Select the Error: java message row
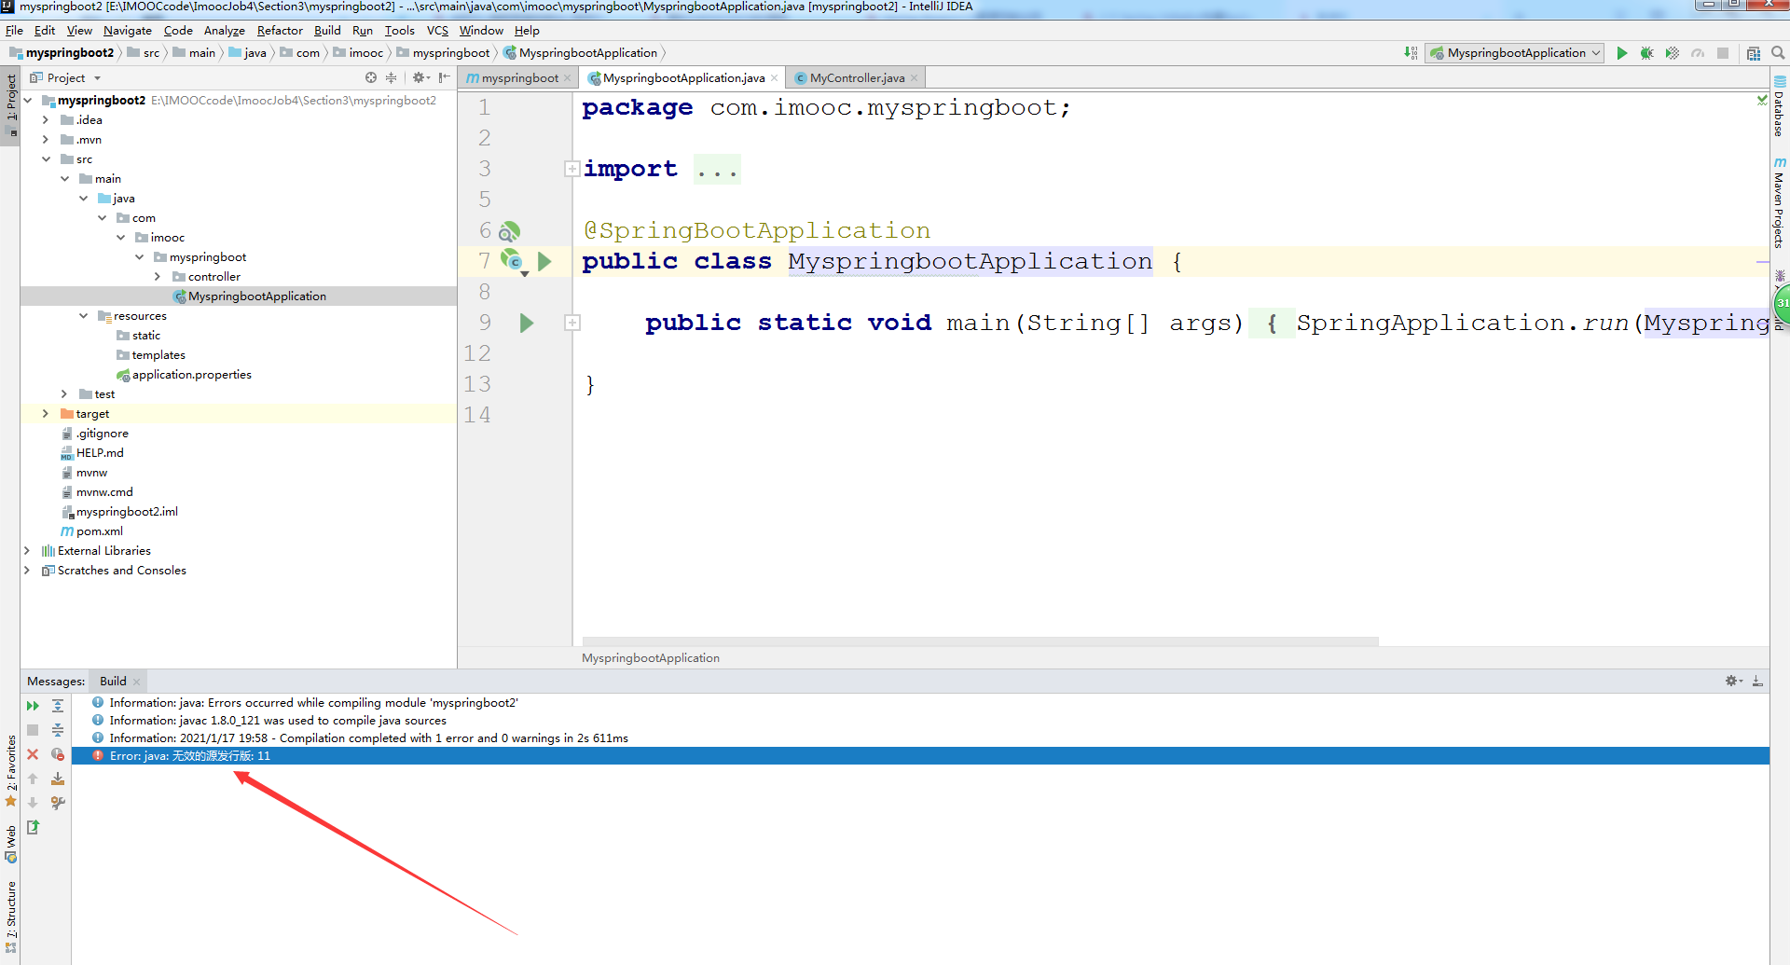The height and width of the screenshot is (965, 1790). coord(920,756)
